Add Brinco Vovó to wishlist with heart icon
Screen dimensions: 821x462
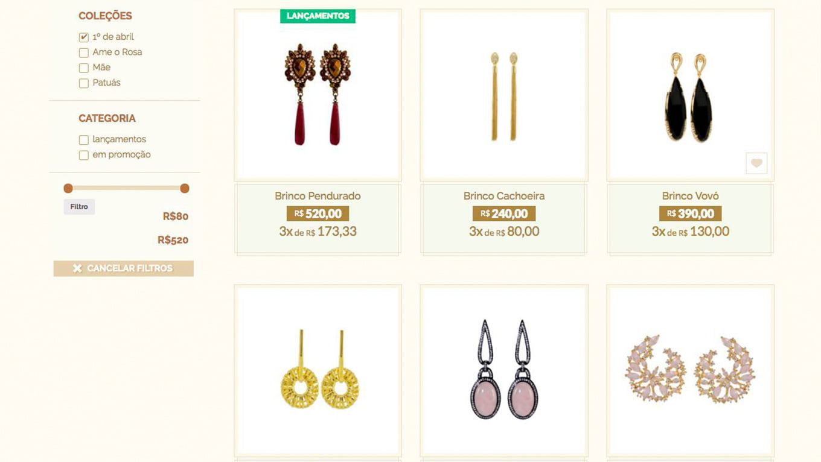756,163
